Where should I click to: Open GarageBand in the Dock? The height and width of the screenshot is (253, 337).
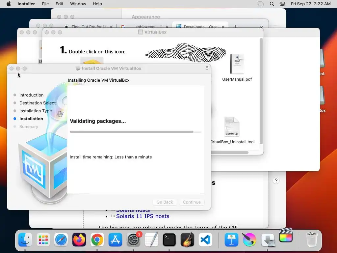coord(187,239)
